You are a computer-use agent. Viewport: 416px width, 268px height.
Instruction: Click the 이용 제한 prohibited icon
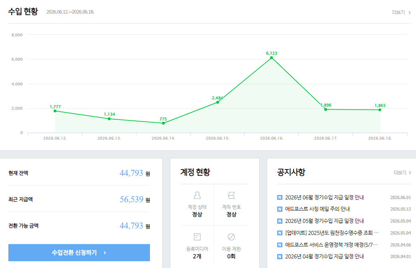[231, 236]
